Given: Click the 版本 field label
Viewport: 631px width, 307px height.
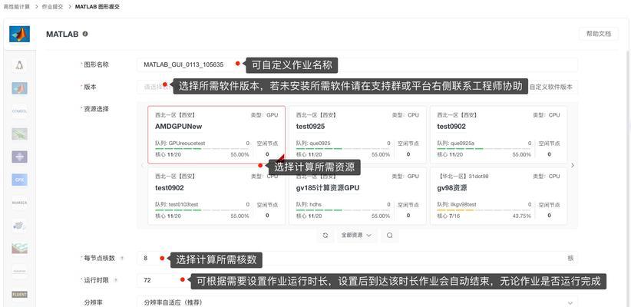Looking at the screenshot, I should point(90,87).
